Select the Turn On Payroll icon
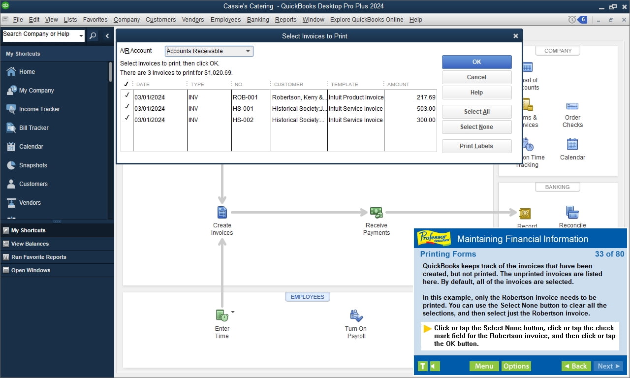This screenshot has width=630, height=378. click(356, 315)
